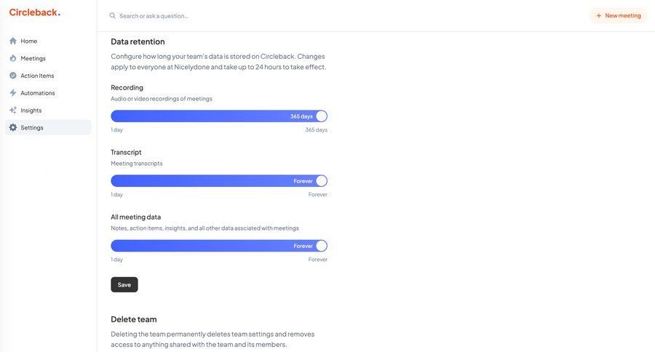Click the Settings gear icon
The image size is (655, 352).
[13, 127]
